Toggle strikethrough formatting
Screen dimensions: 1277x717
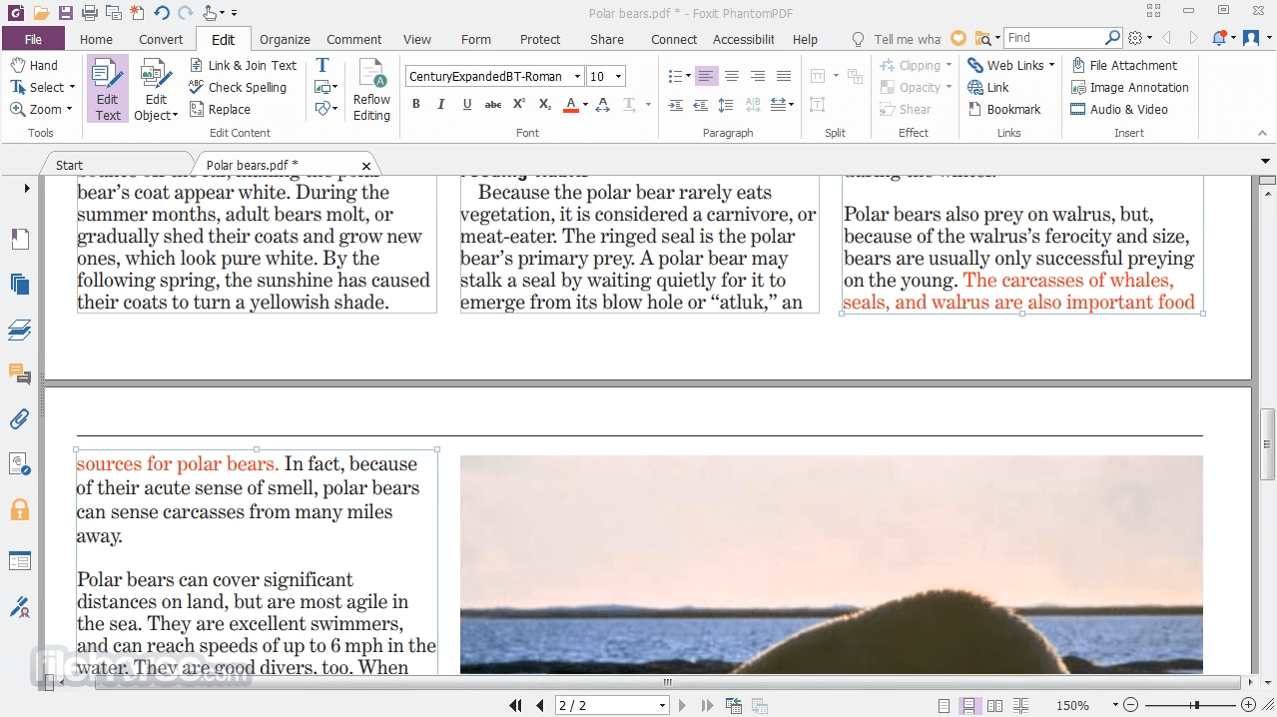[492, 104]
